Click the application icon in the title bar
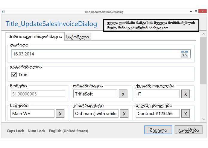Image resolution: width=208 pixels, height=148 pixels. [x=3, y=12]
